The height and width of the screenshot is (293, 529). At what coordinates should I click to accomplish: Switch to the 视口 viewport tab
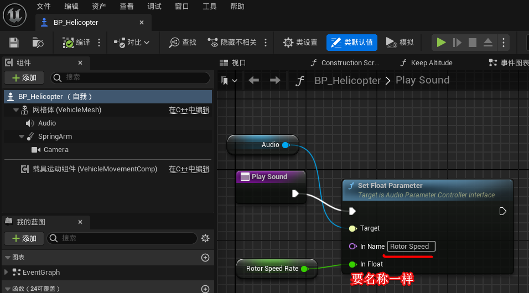click(233, 62)
